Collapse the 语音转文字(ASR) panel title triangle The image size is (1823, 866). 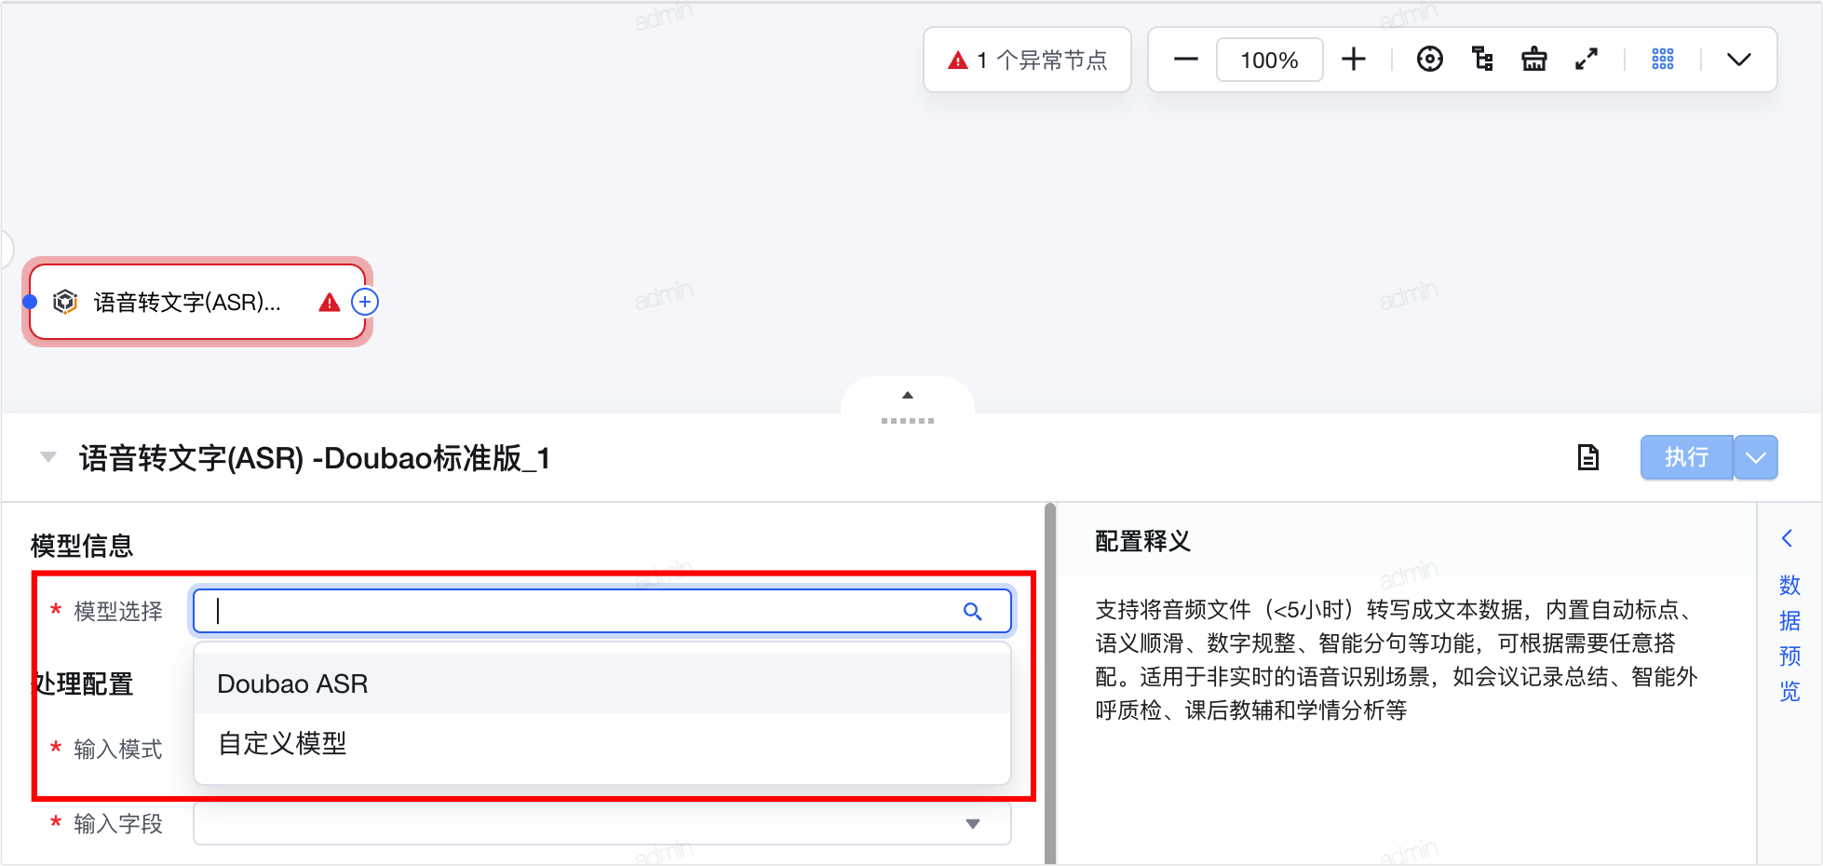coord(48,457)
